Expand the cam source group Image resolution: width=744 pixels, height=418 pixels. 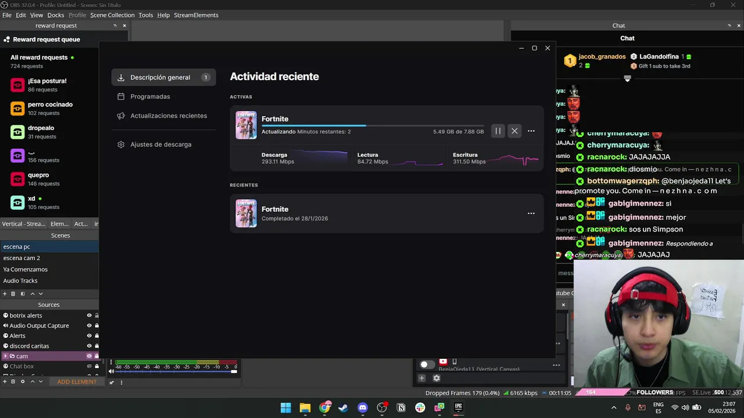pos(5,356)
